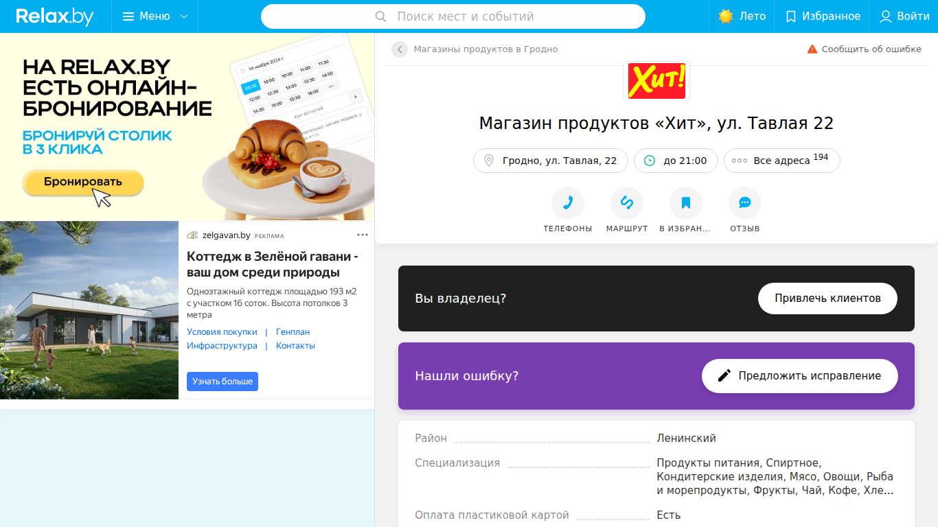The height and width of the screenshot is (527, 938).
Task: Add store to favorites bookmark icon
Action: pyautogui.click(x=686, y=203)
